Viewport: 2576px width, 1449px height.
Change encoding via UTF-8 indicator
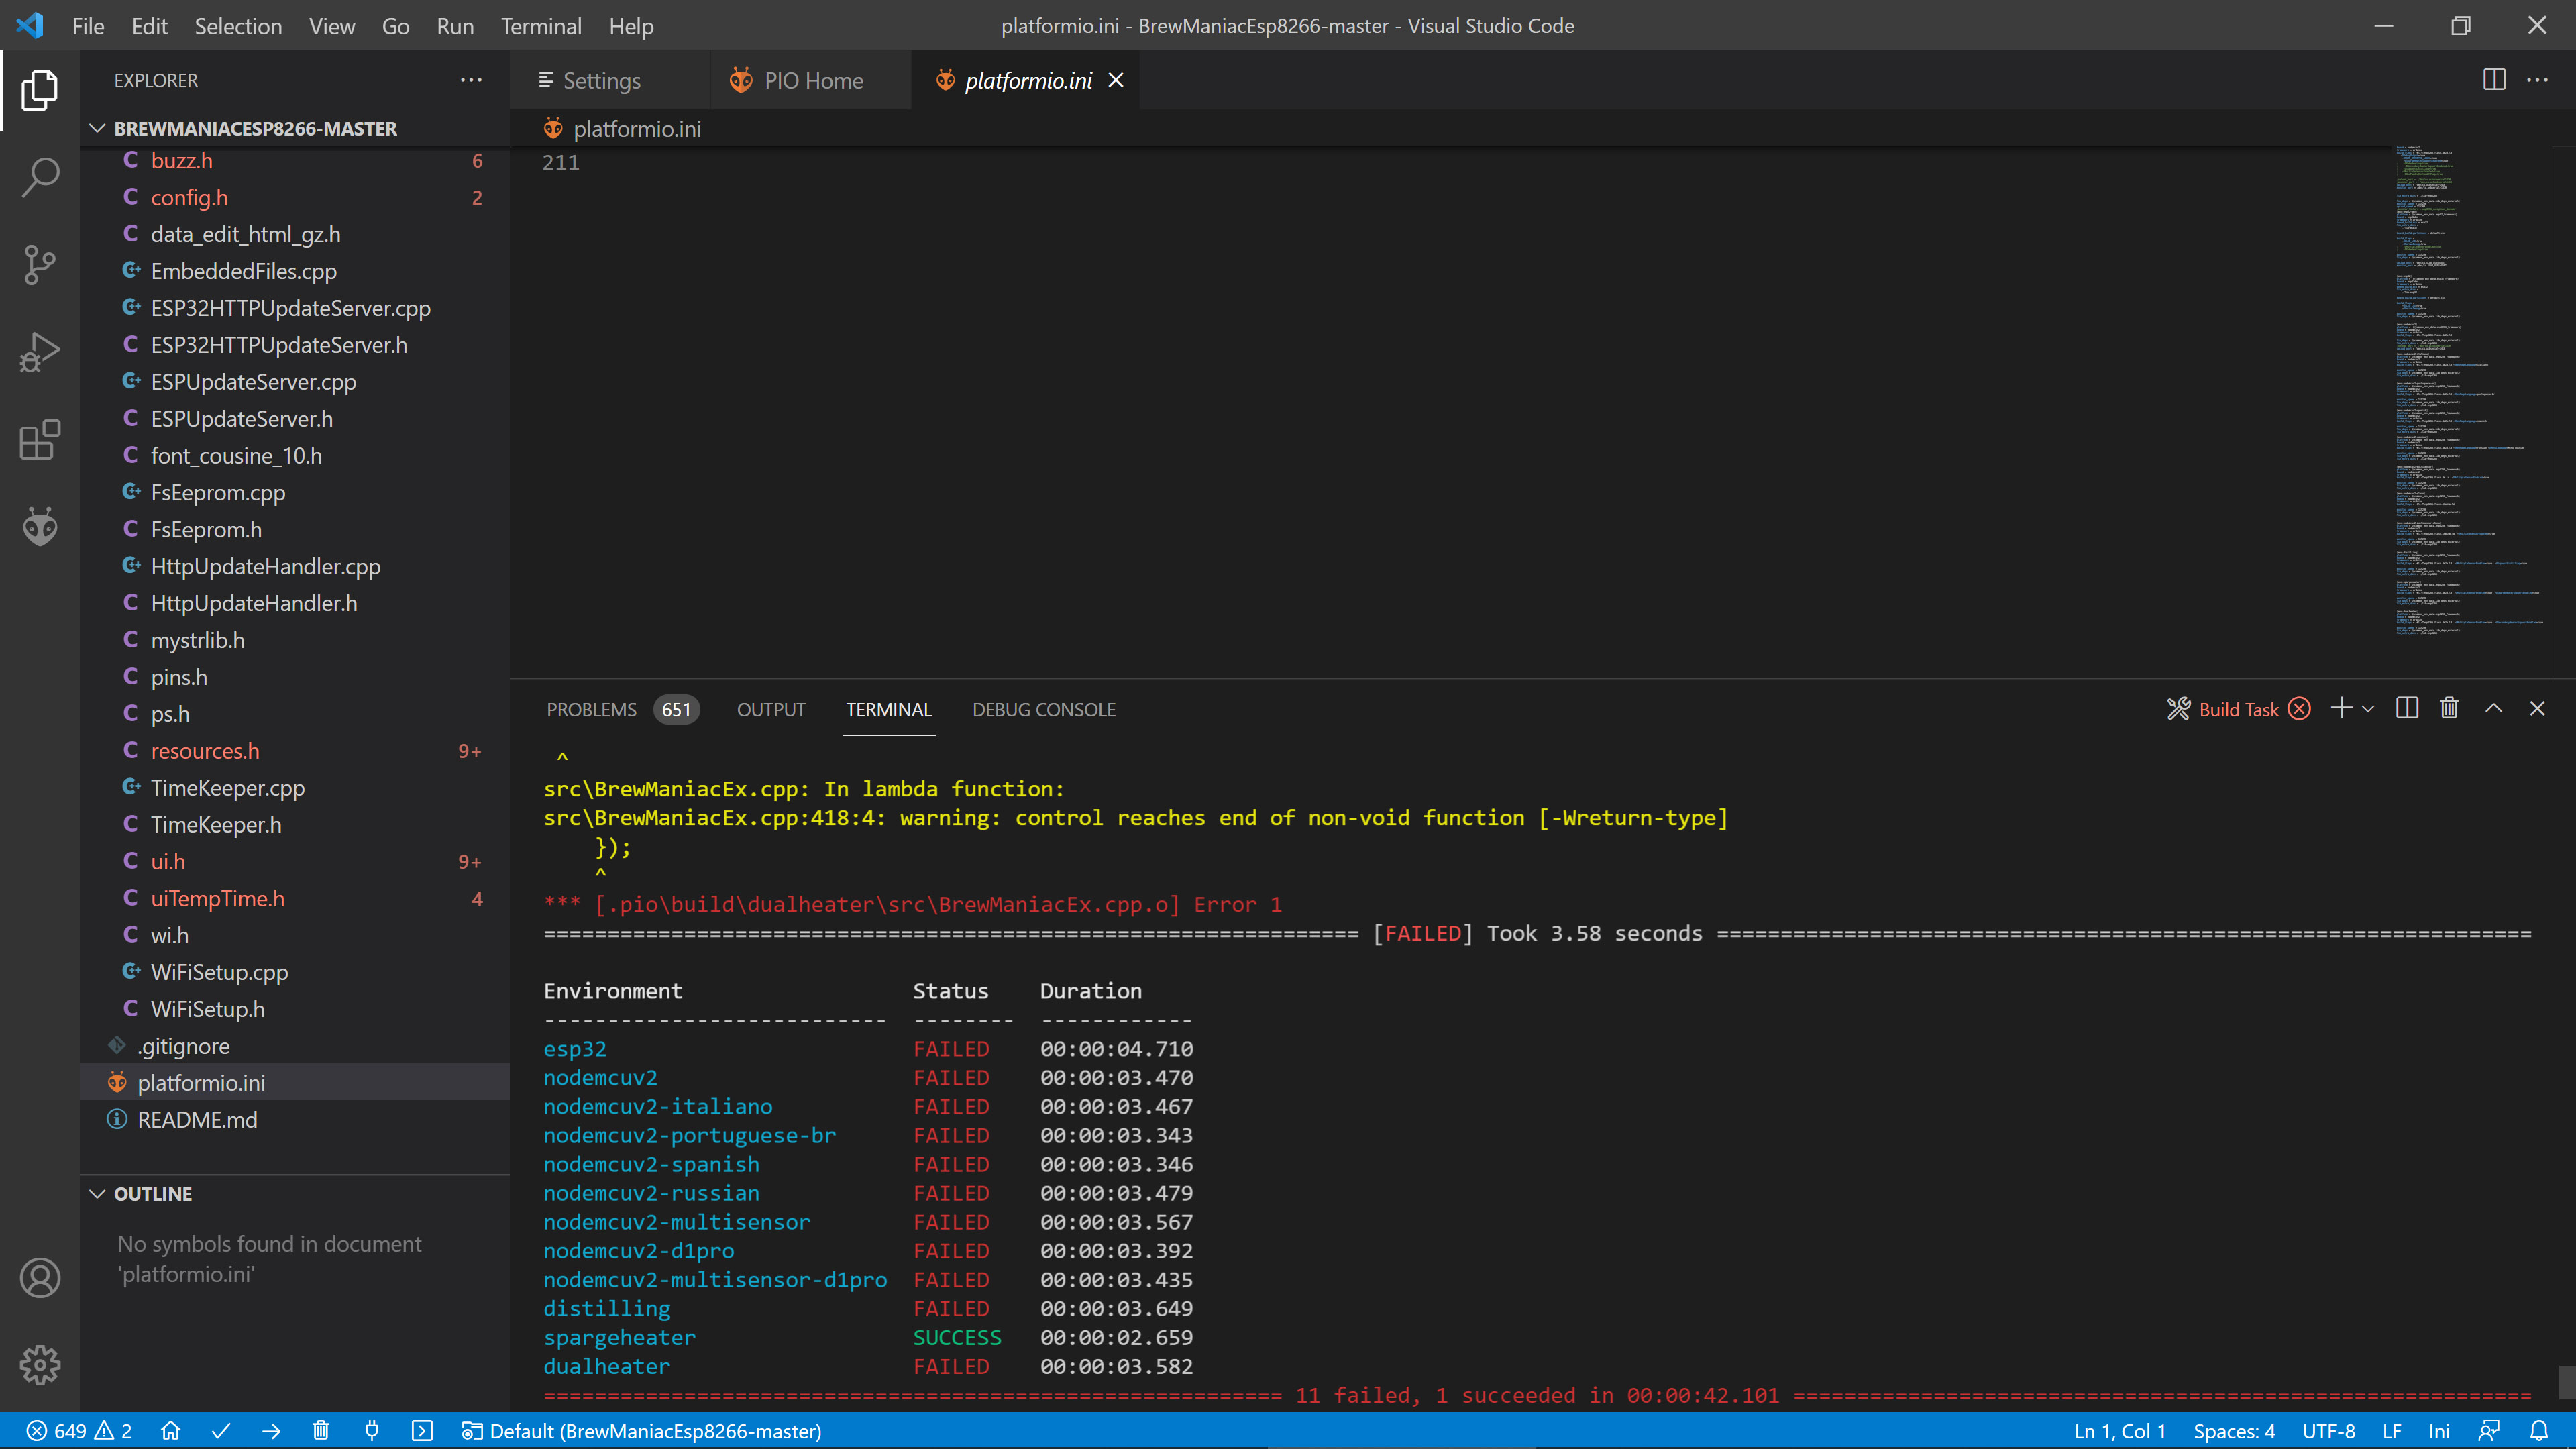coord(2329,1431)
